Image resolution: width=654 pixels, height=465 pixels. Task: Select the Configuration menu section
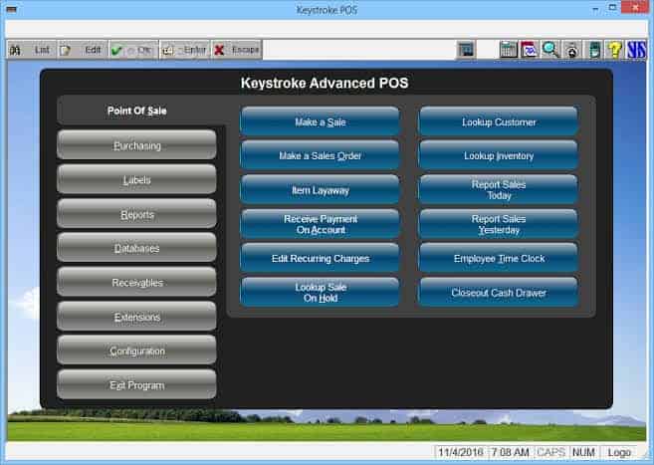point(136,350)
